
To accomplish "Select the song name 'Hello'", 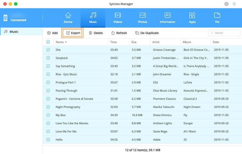I will 59,139.
